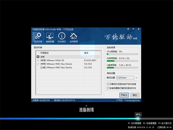This screenshot has height=130, width=173.
Task: Click the 版本 column header
Action: [91, 53]
